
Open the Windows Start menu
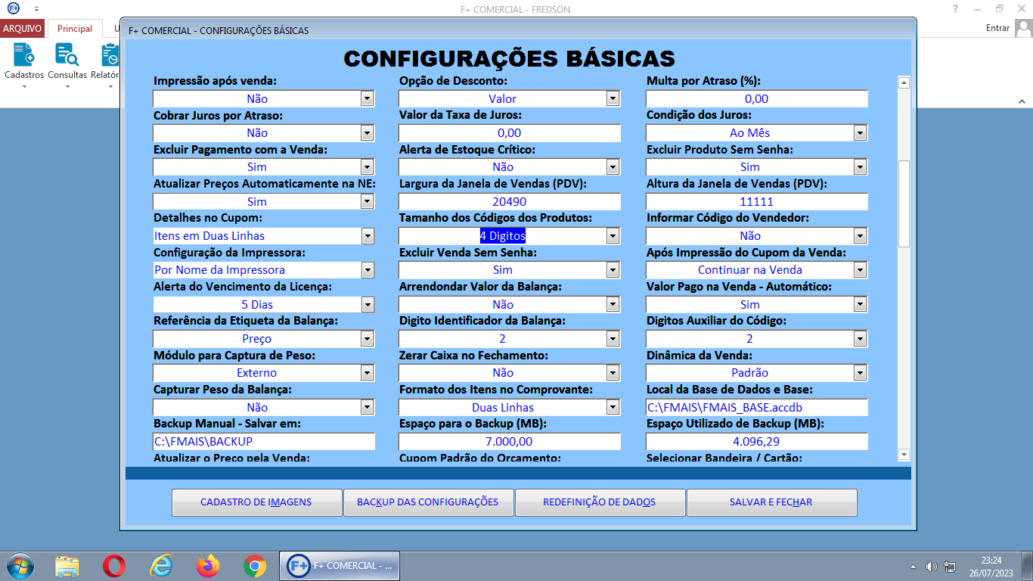tap(19, 566)
